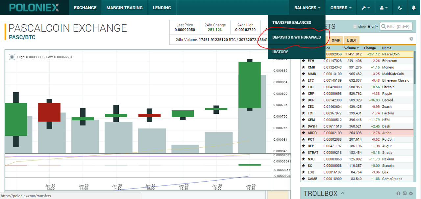Screen dimensions: 421x199
Task: Open the Lending page link
Action: 162,8
